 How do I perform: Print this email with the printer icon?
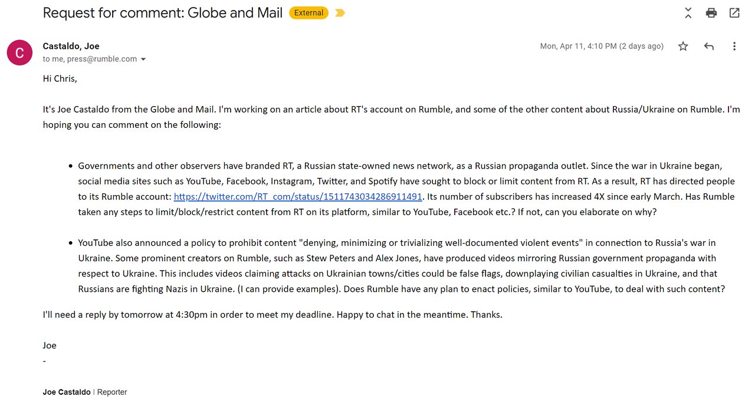(x=711, y=12)
